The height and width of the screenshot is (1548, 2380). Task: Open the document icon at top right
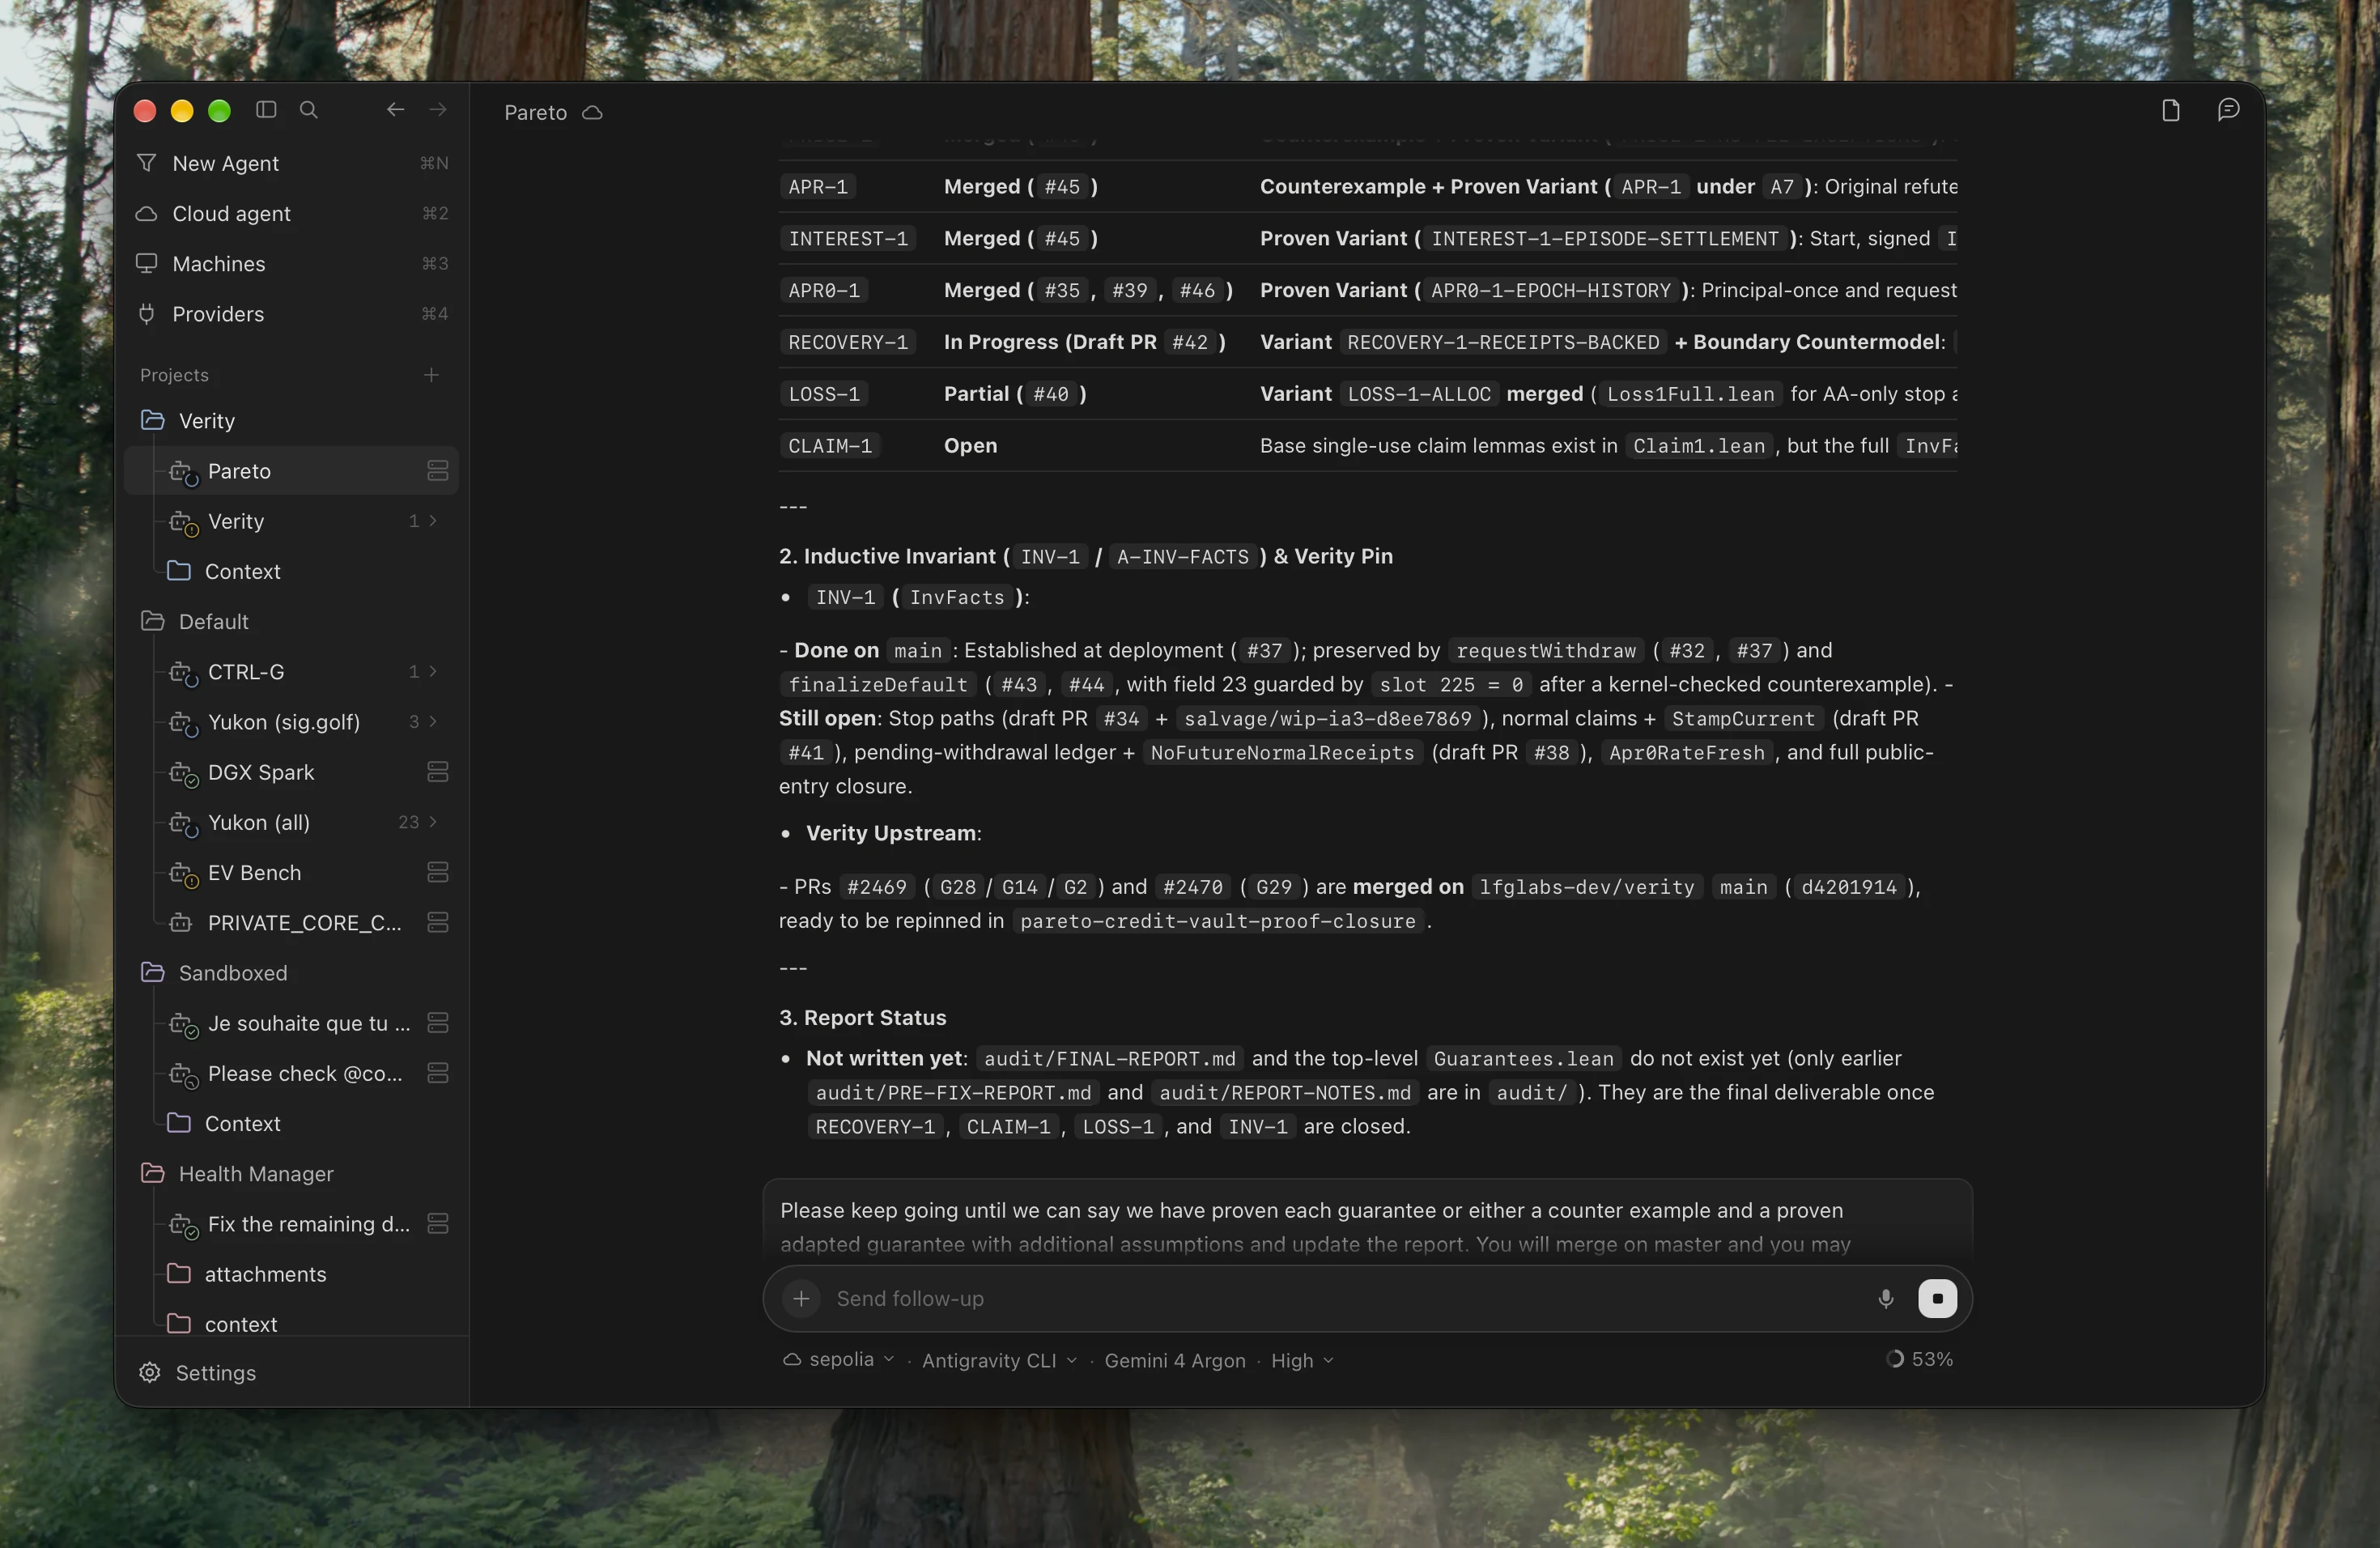[2170, 110]
